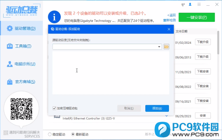This screenshot has width=222, height=140.
Task: Click the 文件日期 column header
Action: (181, 31)
